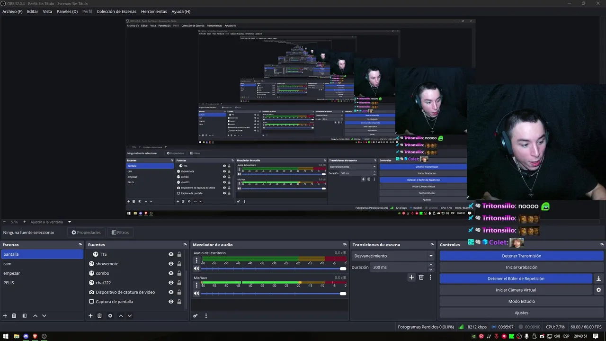Unlock the TTS source
The height and width of the screenshot is (341, 606).
(x=179, y=254)
